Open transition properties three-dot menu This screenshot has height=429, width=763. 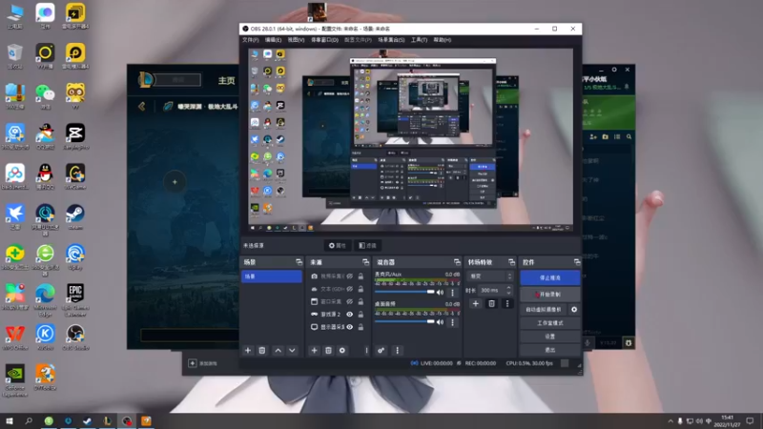pyautogui.click(x=507, y=303)
